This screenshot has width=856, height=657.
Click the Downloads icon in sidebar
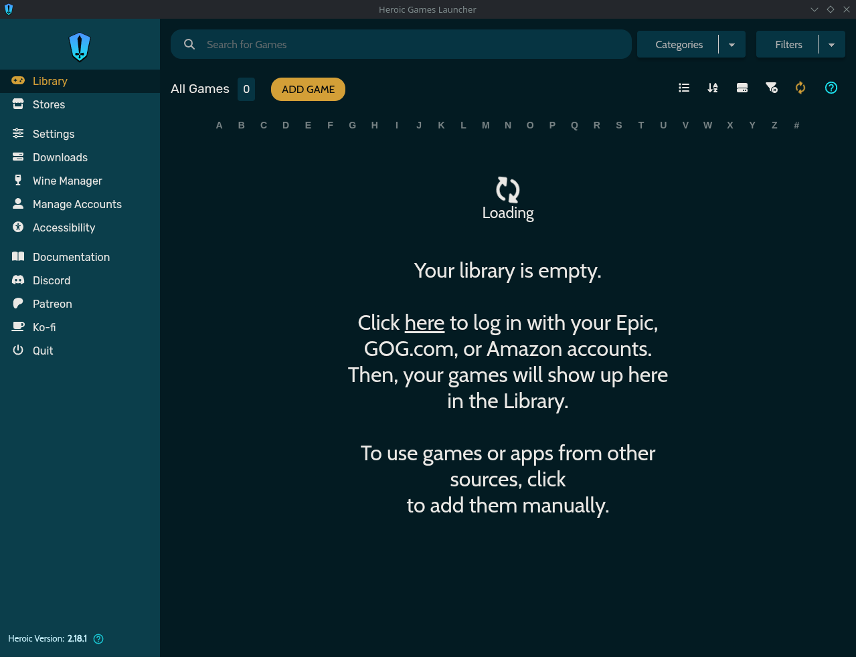pos(18,157)
